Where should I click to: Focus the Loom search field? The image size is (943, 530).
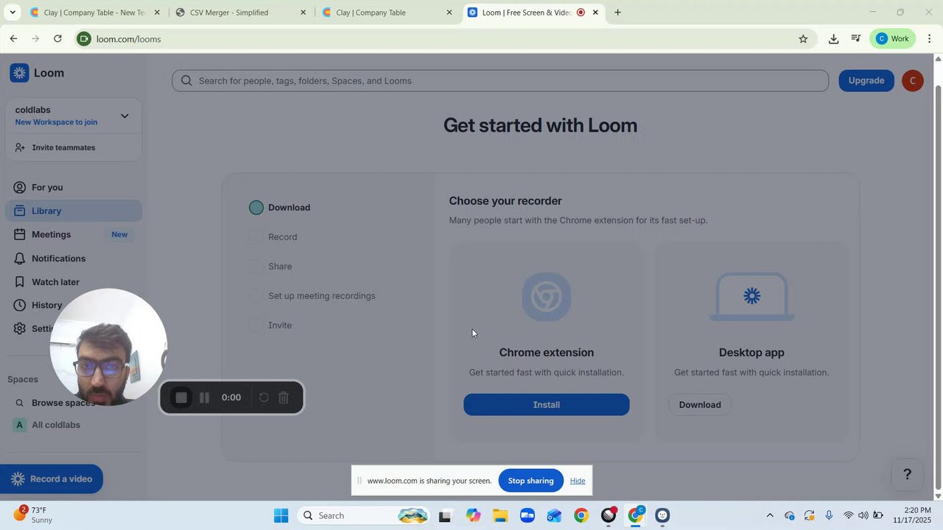click(x=500, y=81)
